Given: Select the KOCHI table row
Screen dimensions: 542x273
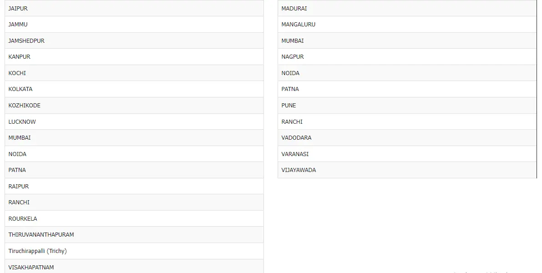Looking at the screenshot, I should click(x=17, y=73).
